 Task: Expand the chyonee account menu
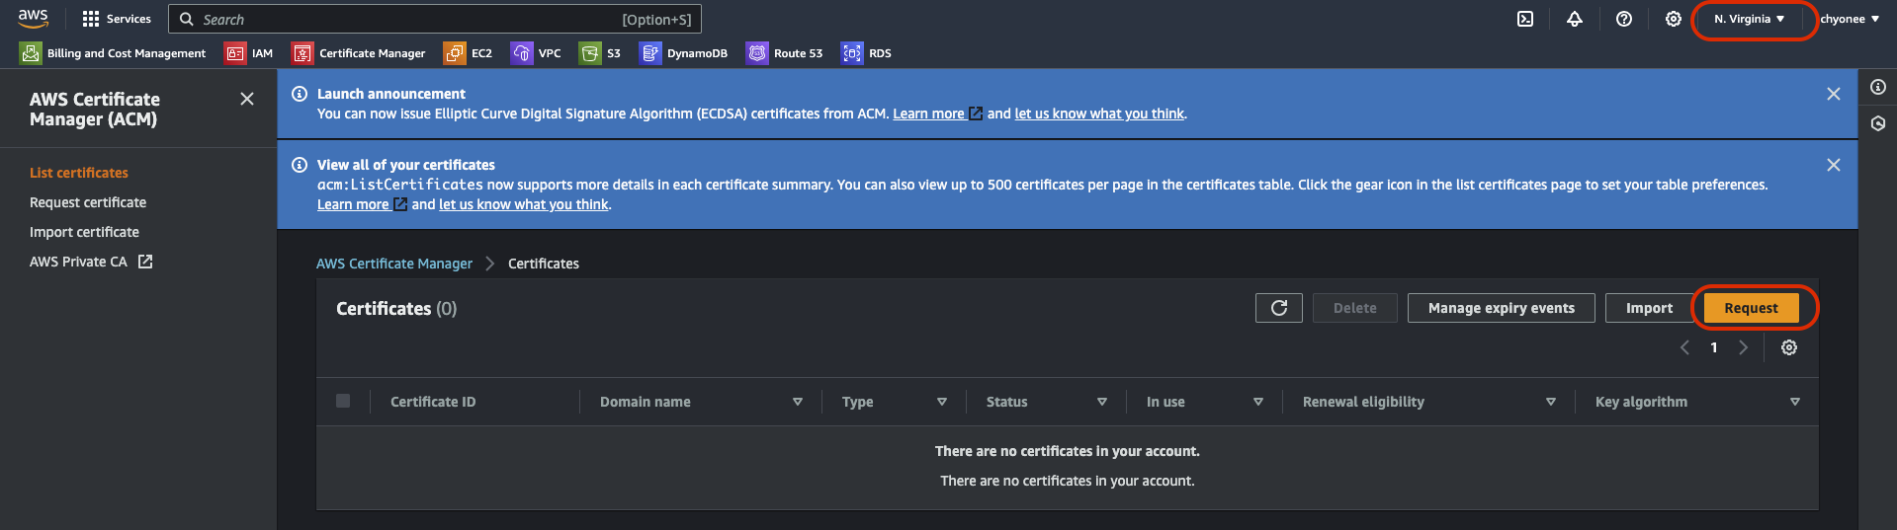click(1850, 19)
